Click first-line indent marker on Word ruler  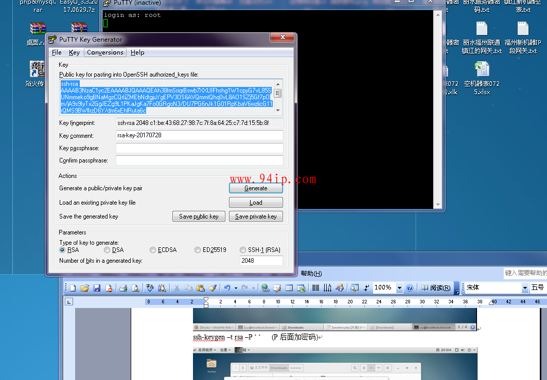pos(206,300)
